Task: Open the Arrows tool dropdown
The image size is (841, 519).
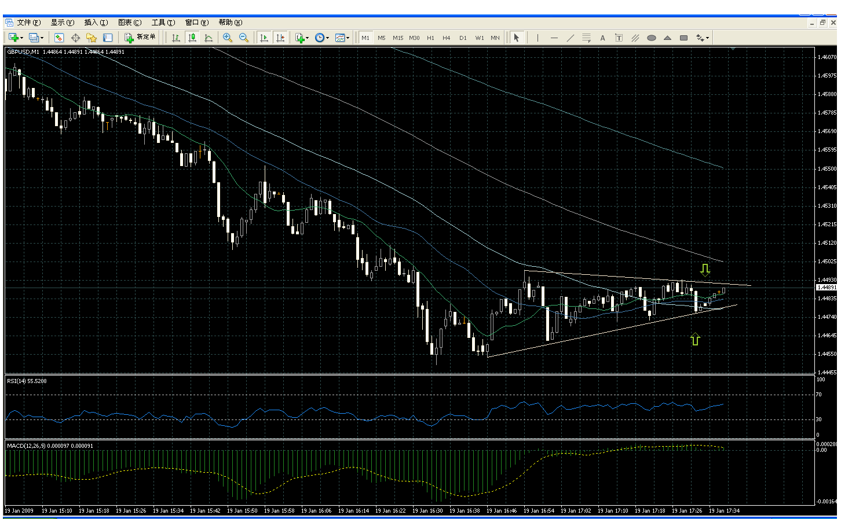Action: tap(703, 38)
